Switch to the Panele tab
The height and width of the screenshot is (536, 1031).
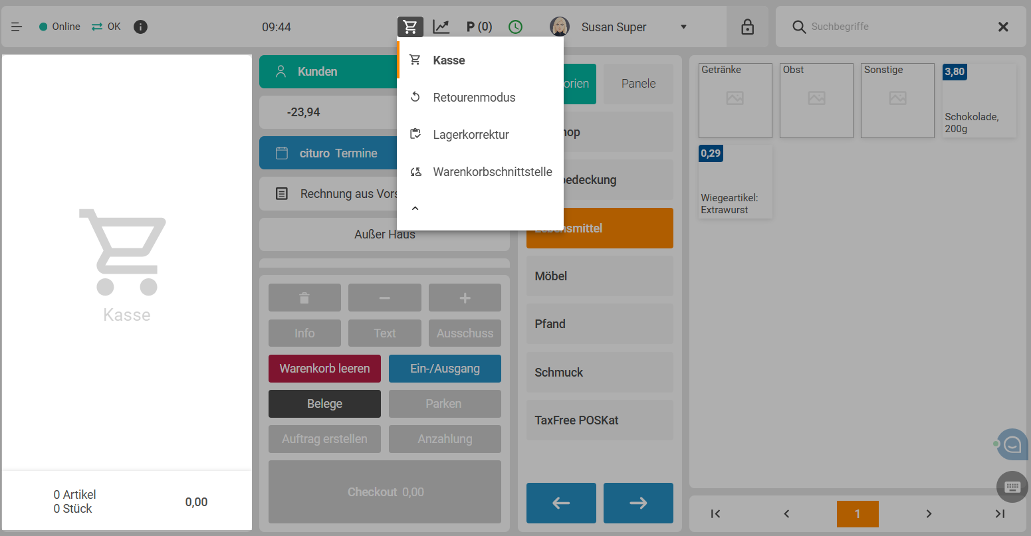pos(638,84)
